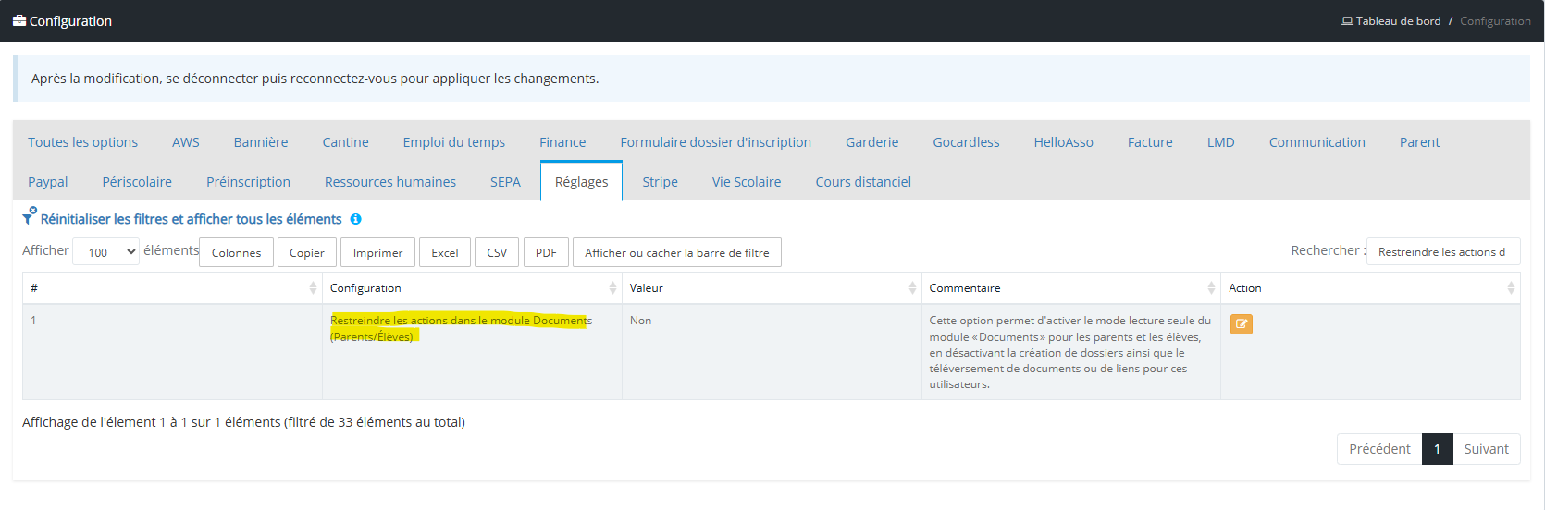Click the PDF export button
Viewport: 1545px width, 510px height.
546,252
